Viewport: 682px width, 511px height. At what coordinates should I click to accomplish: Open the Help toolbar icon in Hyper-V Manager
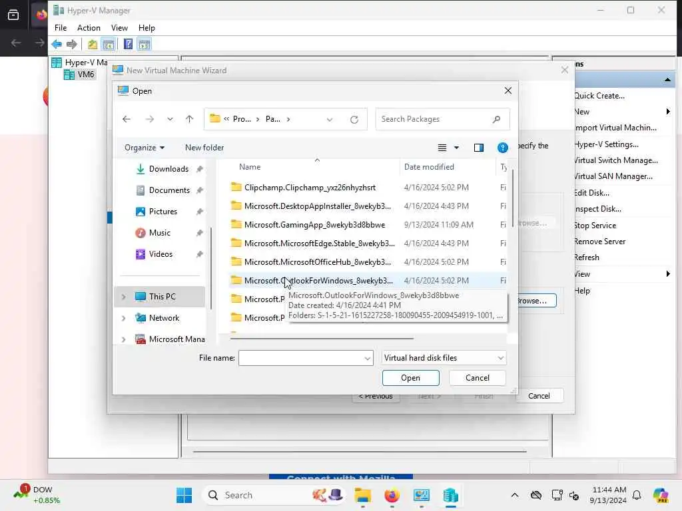point(128,44)
